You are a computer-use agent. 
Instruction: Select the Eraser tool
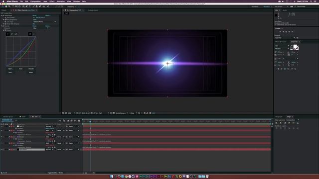point(40,6)
